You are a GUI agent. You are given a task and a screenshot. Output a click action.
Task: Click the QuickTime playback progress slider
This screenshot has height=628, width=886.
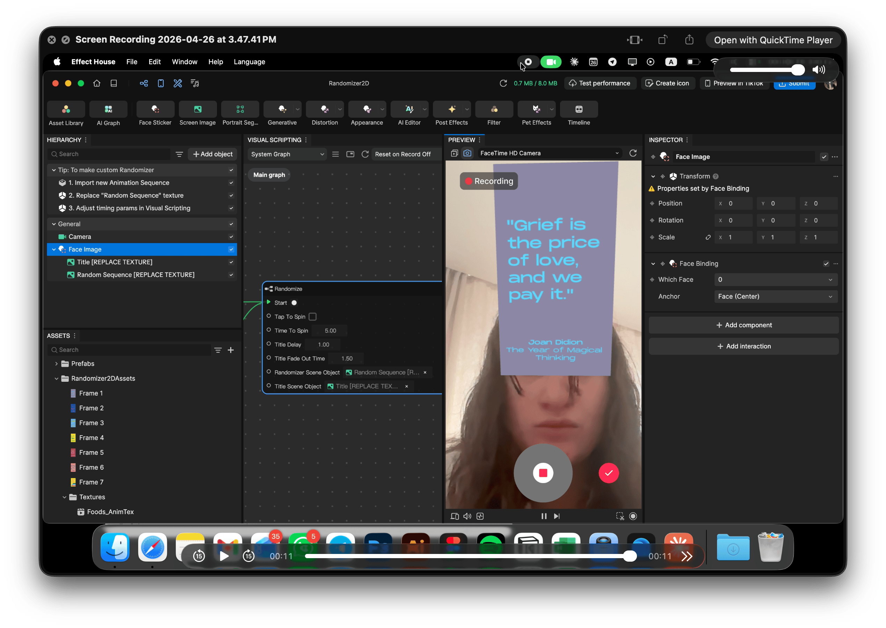(x=471, y=556)
